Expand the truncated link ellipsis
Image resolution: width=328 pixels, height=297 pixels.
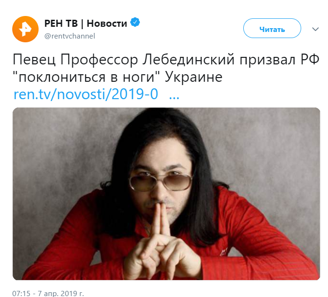click(x=174, y=97)
